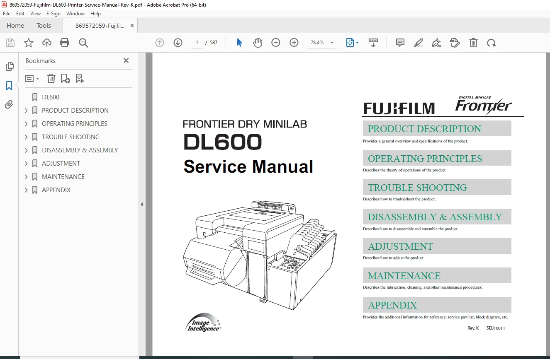
Task: Open the Page Thumbnails panel
Action: (x=9, y=66)
